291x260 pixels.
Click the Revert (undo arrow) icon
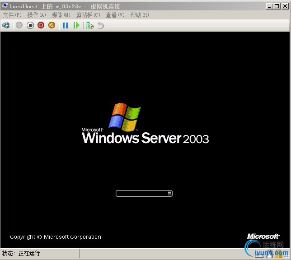tap(101, 25)
